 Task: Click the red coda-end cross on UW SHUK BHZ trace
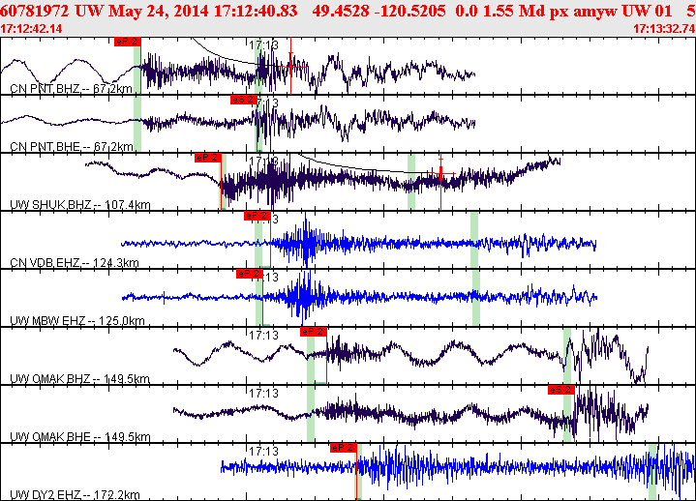tap(440, 173)
